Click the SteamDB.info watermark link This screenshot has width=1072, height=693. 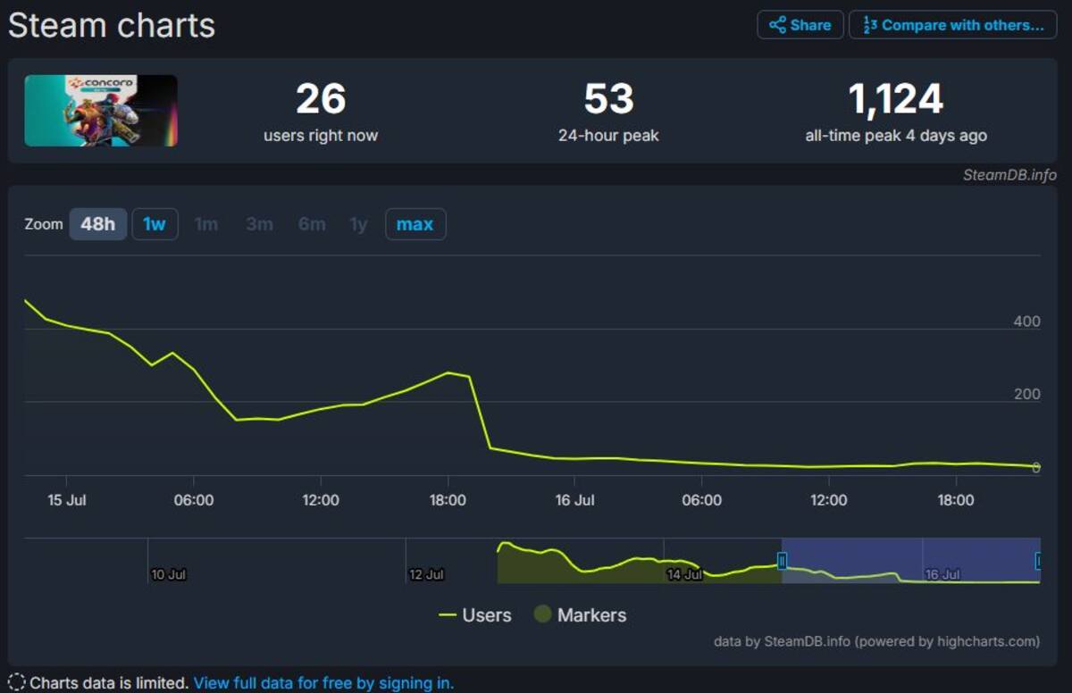coord(1009,175)
